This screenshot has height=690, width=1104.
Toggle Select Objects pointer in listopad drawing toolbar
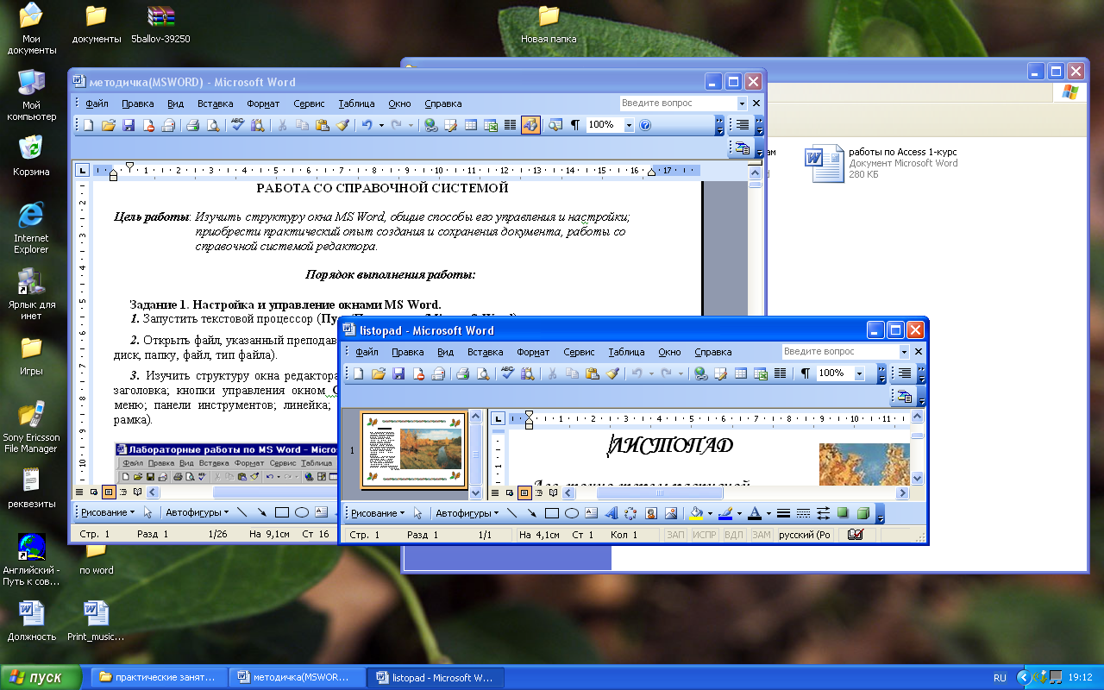click(418, 513)
